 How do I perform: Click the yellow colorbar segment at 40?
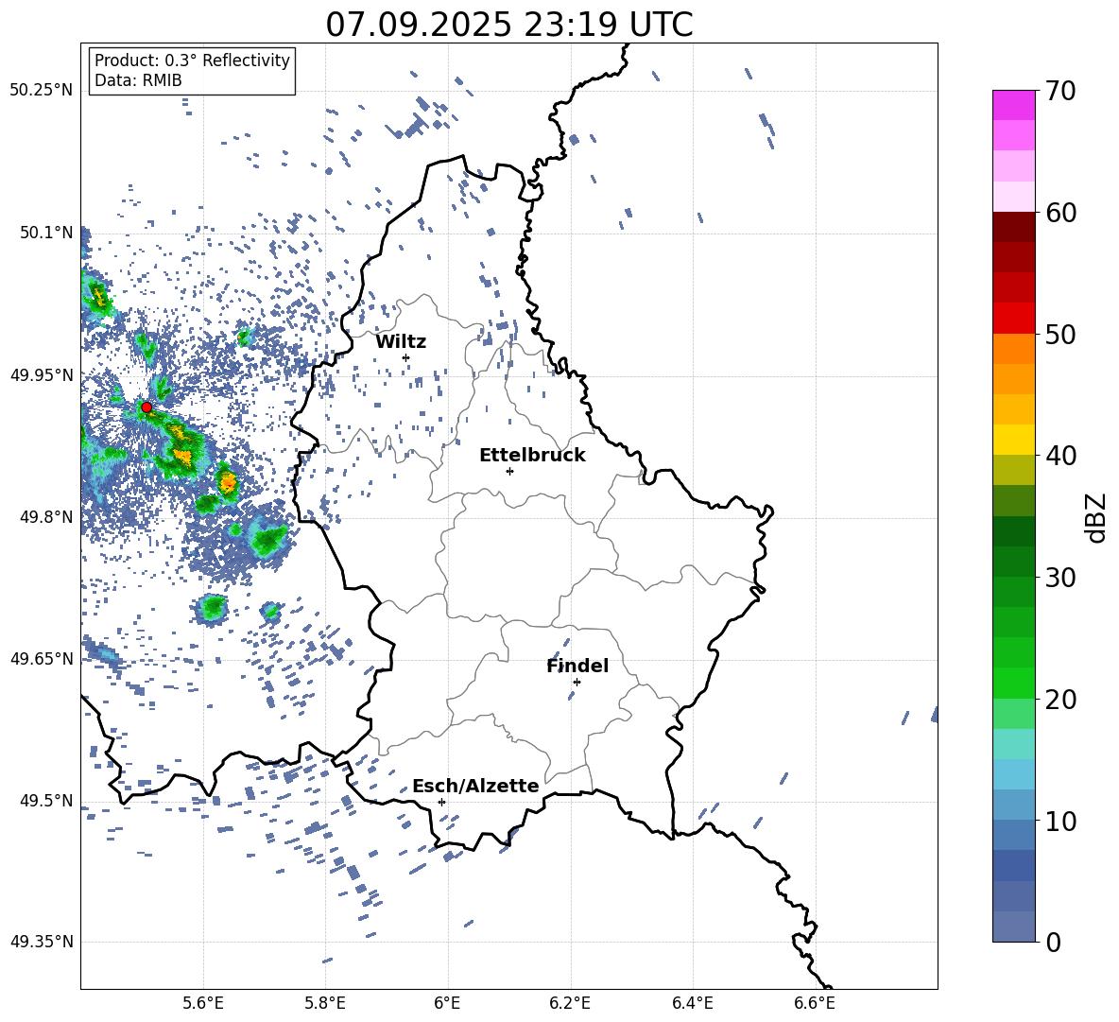1013,440
